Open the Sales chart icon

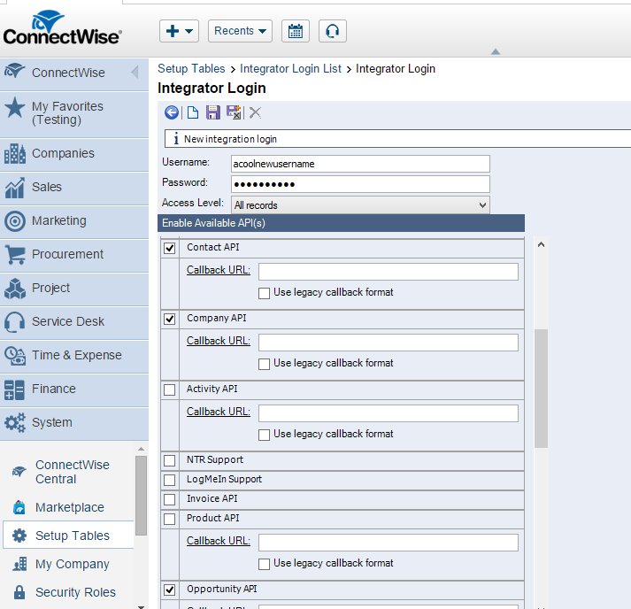(15, 188)
